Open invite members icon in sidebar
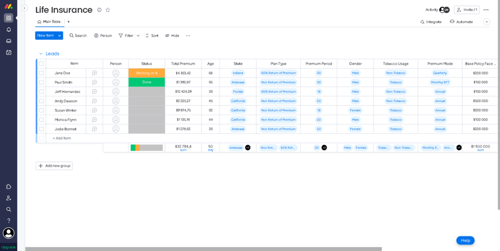Image resolution: width=500 pixels, height=251 pixels. pyautogui.click(x=9, y=198)
